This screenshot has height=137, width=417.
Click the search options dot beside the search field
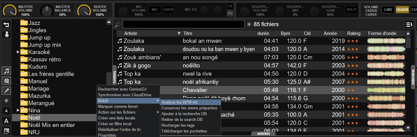point(249,24)
